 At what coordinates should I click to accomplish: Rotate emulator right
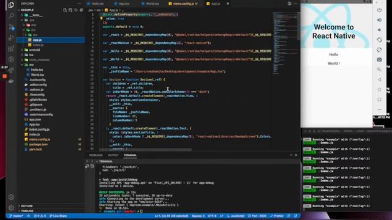[x=379, y=50]
